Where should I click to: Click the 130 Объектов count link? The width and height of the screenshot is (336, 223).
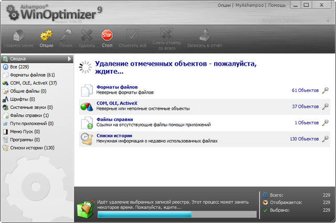[304, 139]
